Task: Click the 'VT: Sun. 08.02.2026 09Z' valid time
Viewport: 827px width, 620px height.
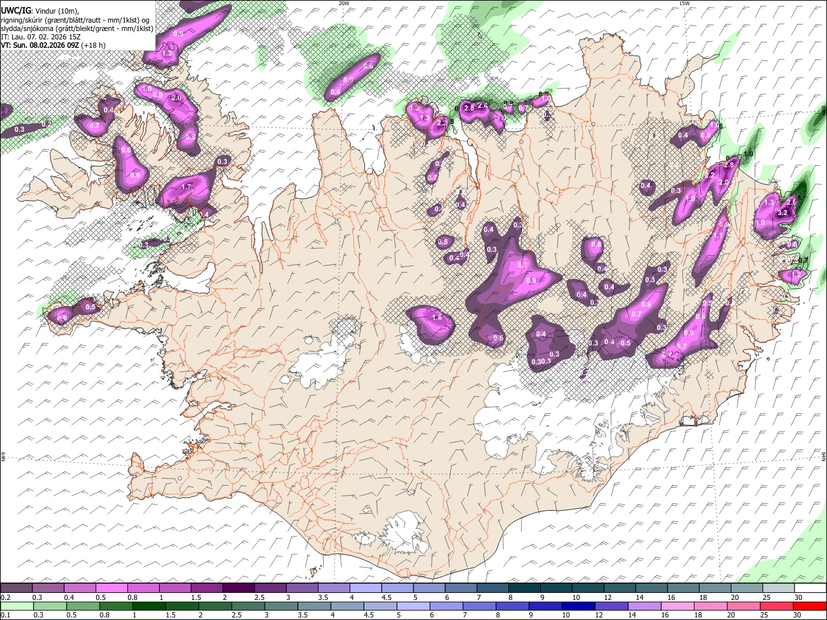Action: pyautogui.click(x=39, y=45)
